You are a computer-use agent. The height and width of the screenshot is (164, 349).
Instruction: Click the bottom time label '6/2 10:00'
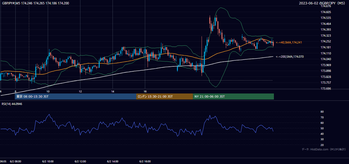(x=48, y=162)
